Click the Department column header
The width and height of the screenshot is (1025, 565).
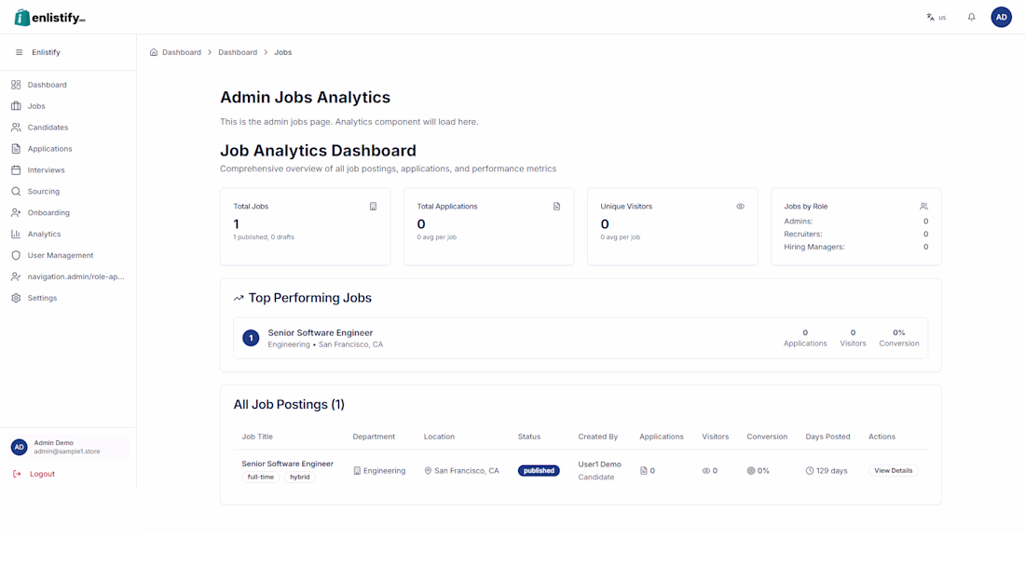click(x=374, y=437)
